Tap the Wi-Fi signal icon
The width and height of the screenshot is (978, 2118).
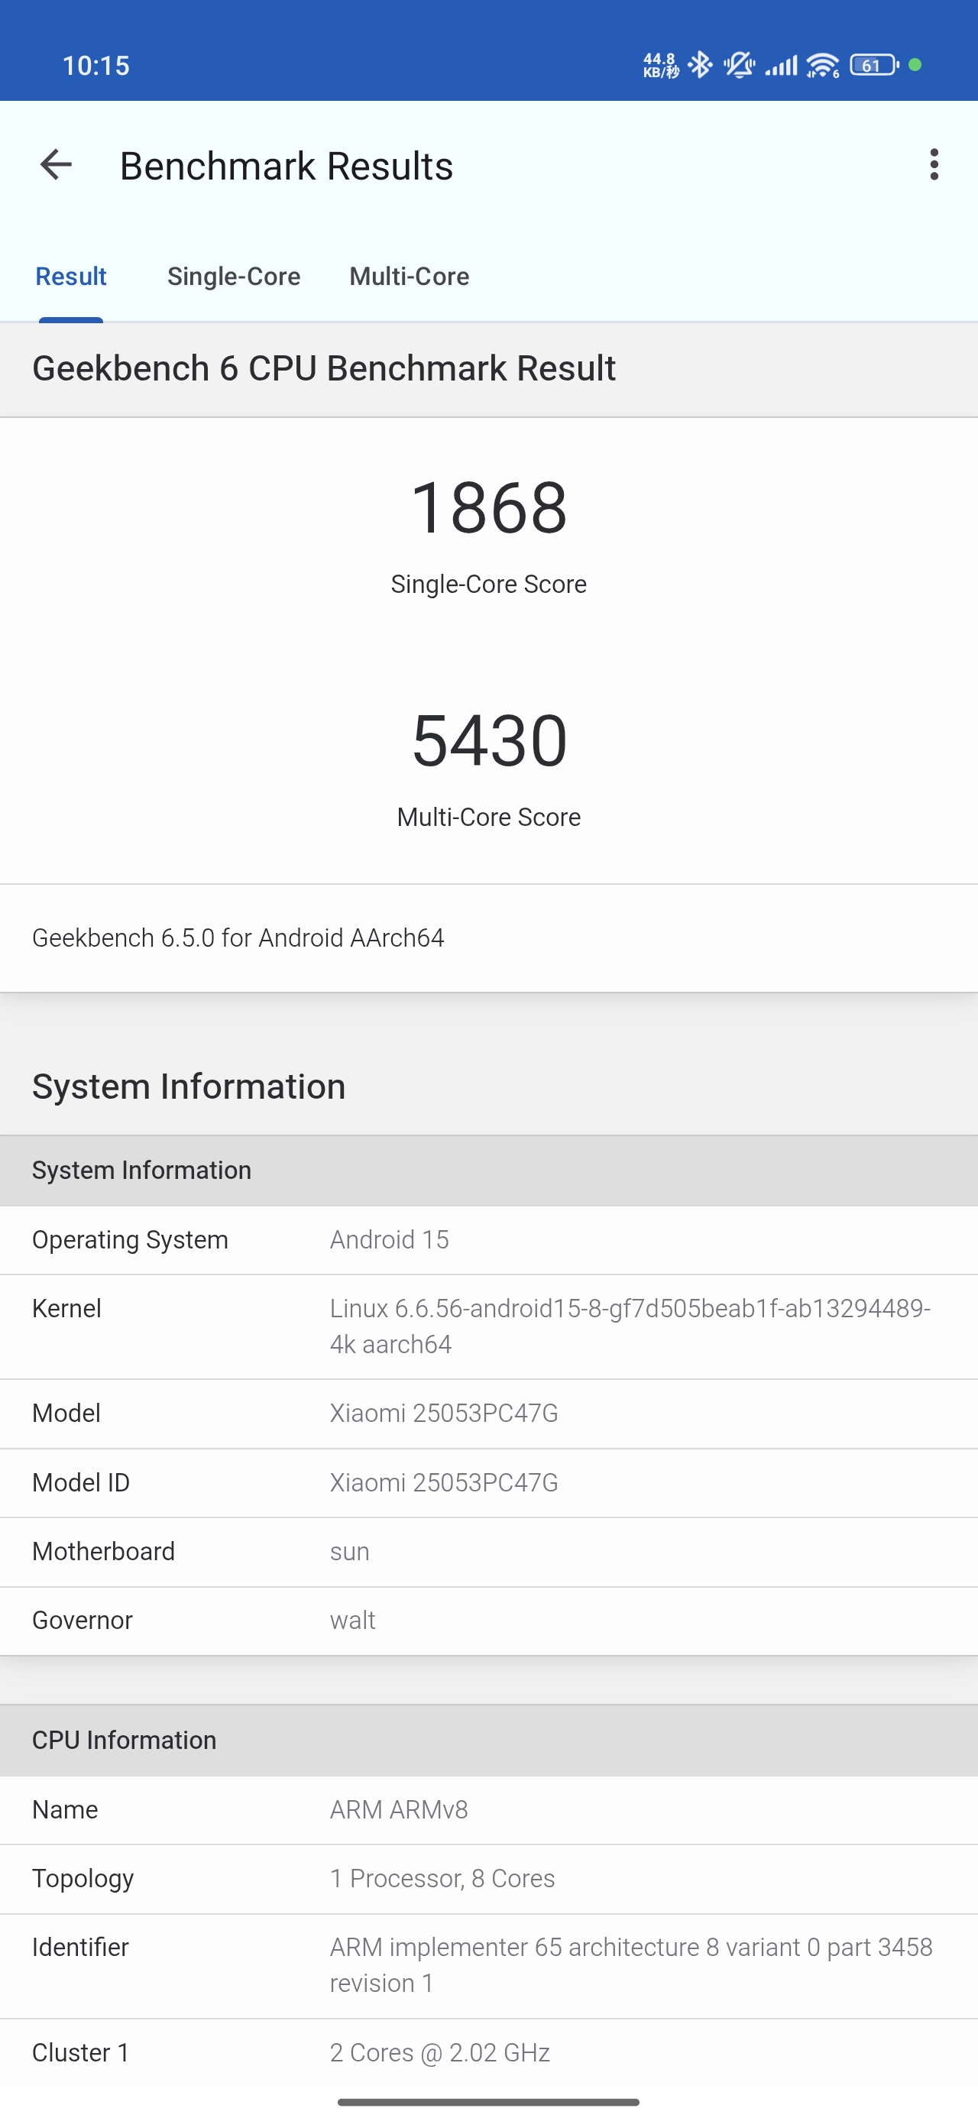pos(823,65)
